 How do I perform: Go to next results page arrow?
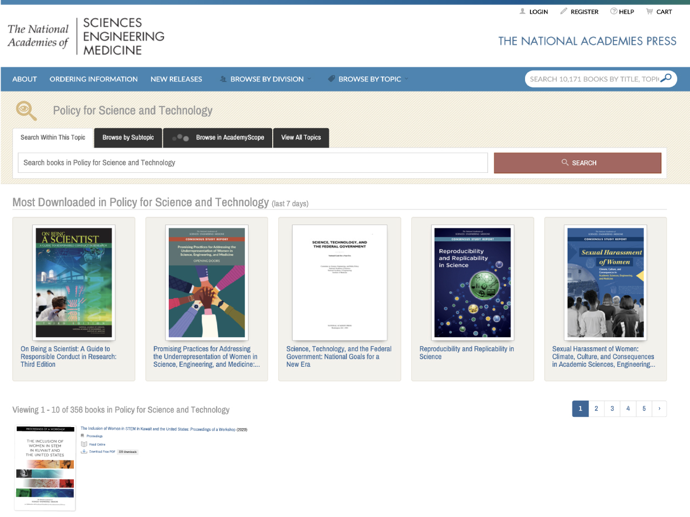[659, 409]
